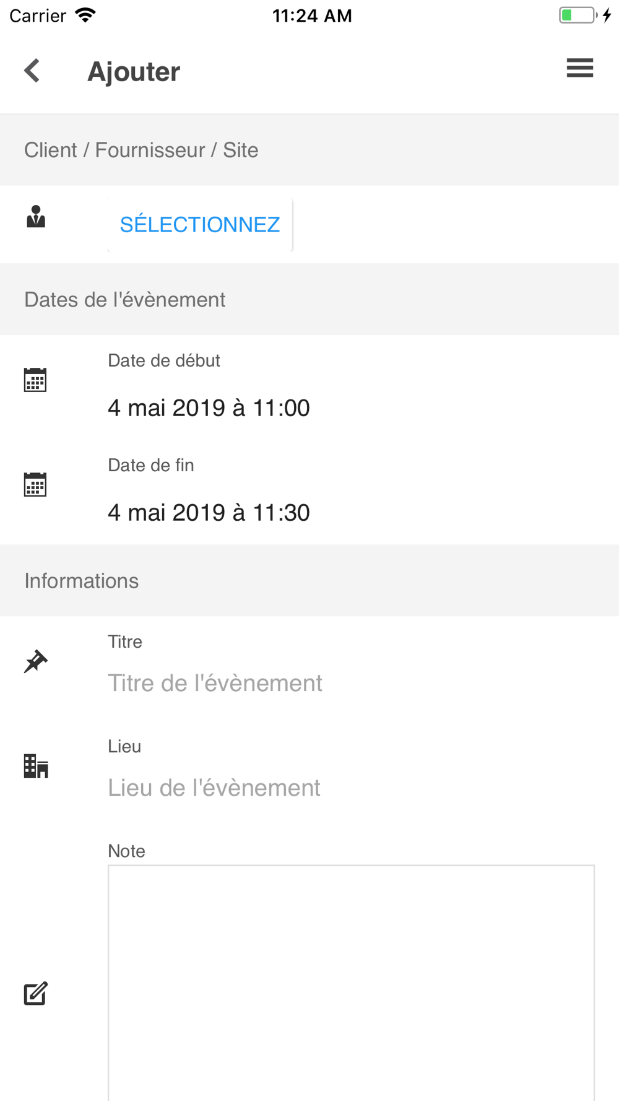
Task: Tap the Wi-Fi status icon
Action: point(85,15)
